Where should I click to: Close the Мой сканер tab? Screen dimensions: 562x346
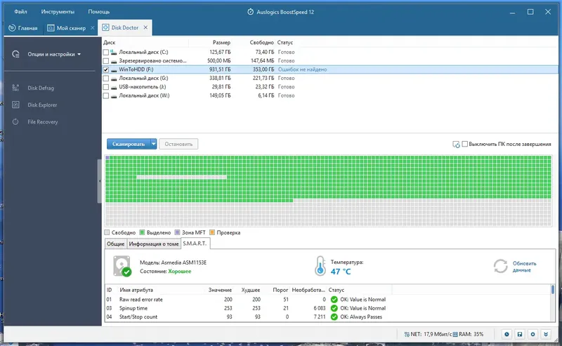click(93, 27)
